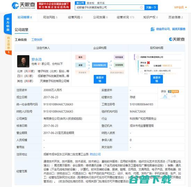The width and height of the screenshot is (191, 187).
Task: Click the 股东 node in structure diagram
Action: pyautogui.click(x=81, y=57)
